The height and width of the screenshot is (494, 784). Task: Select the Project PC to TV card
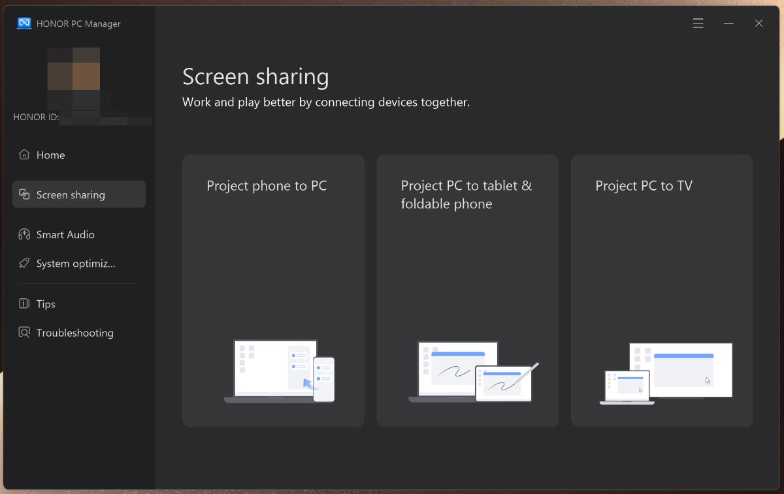tap(662, 291)
